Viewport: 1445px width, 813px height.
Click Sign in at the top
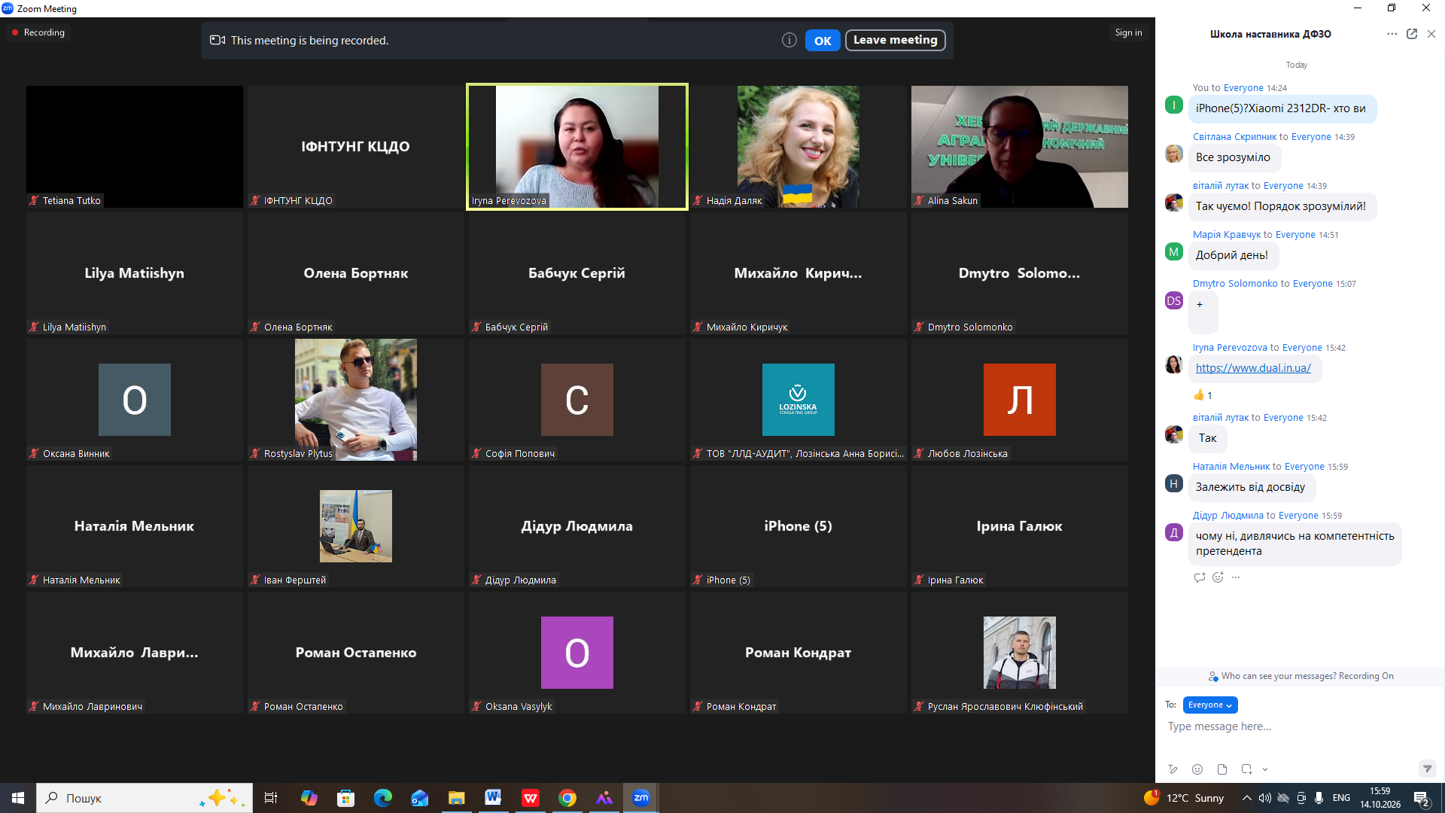point(1128,32)
